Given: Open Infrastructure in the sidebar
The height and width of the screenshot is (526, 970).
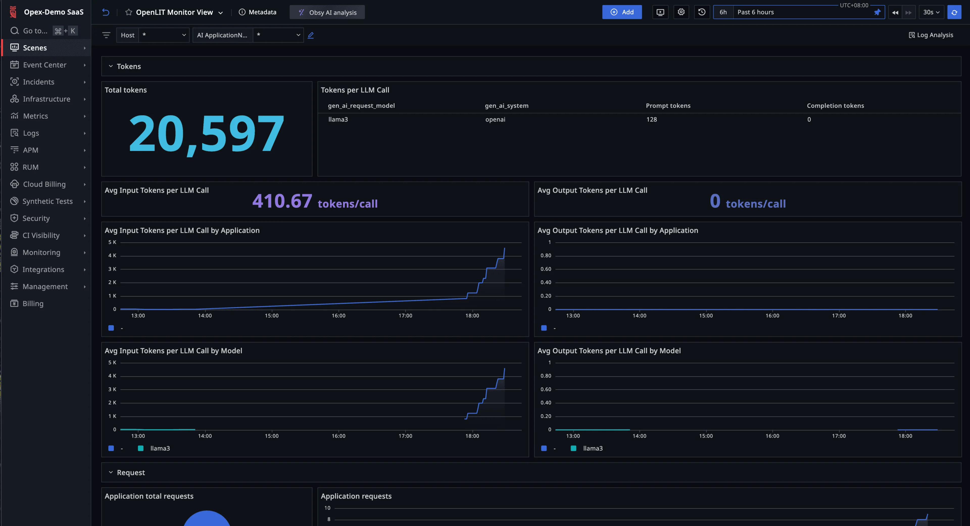Looking at the screenshot, I should (46, 99).
